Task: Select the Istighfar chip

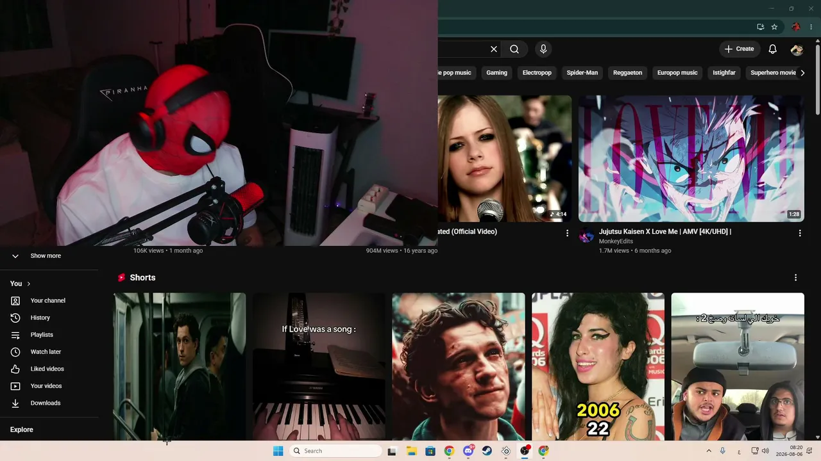Action: click(x=724, y=73)
